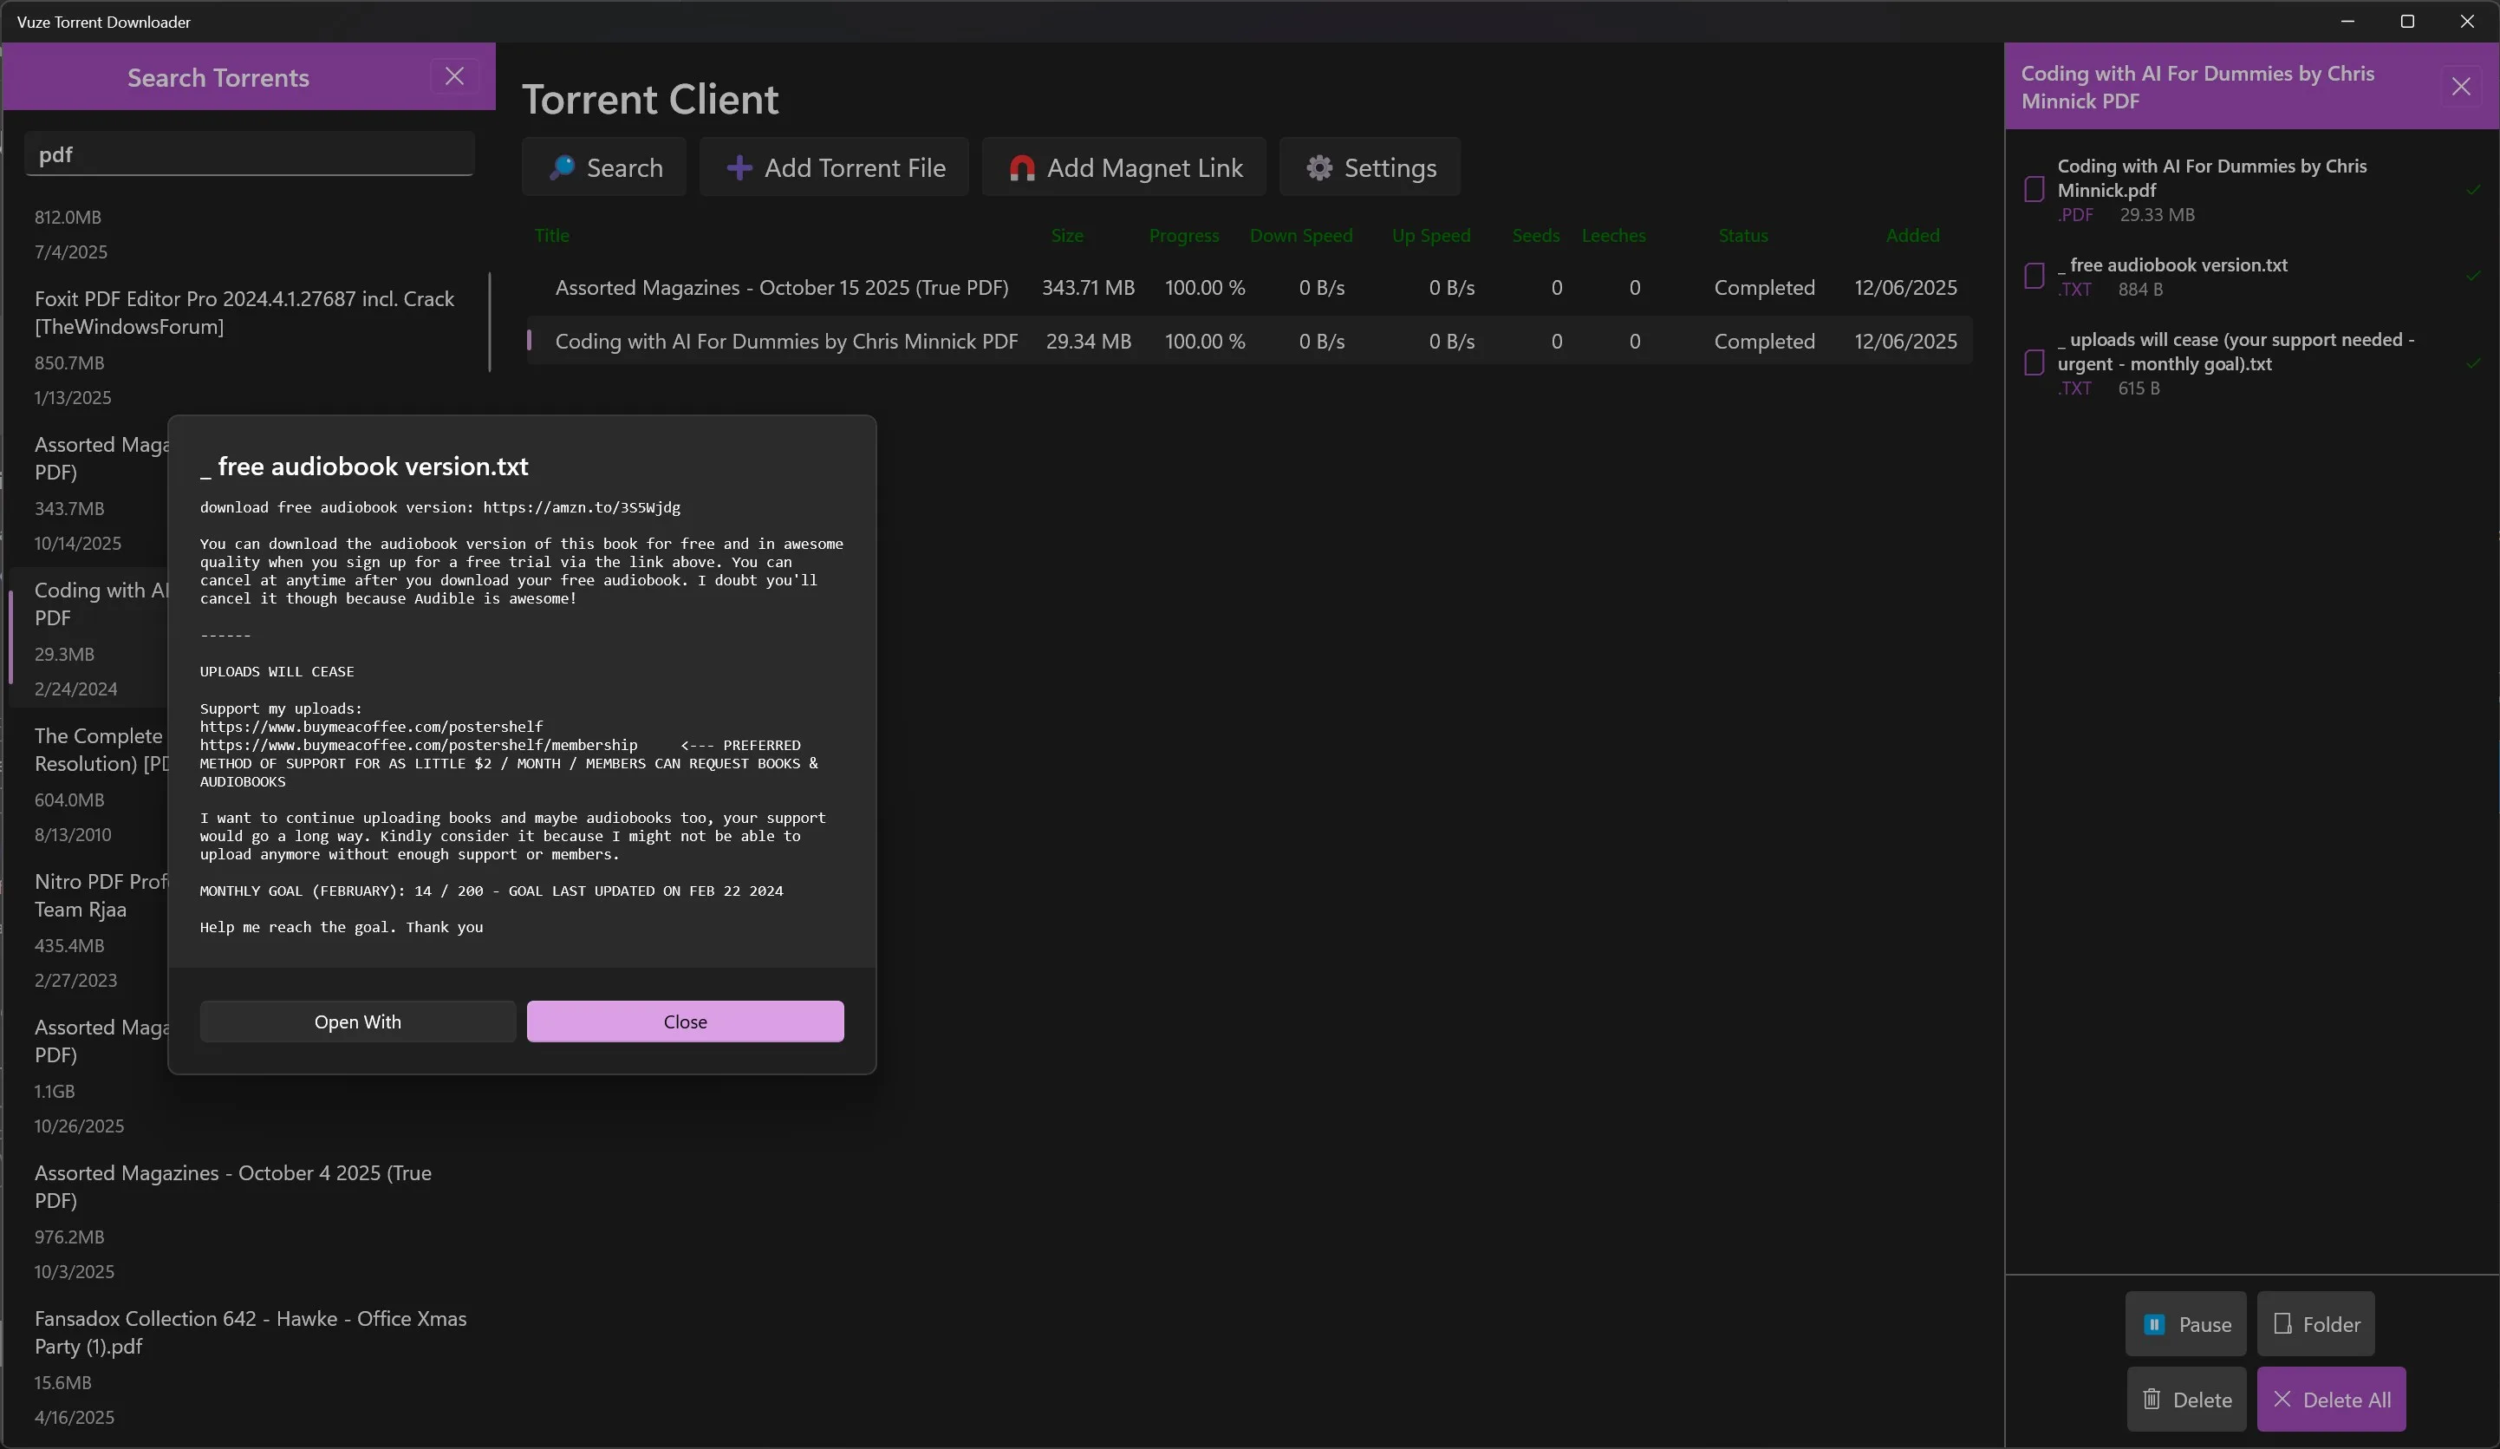Click the Open With button in dialog

pyautogui.click(x=357, y=1021)
